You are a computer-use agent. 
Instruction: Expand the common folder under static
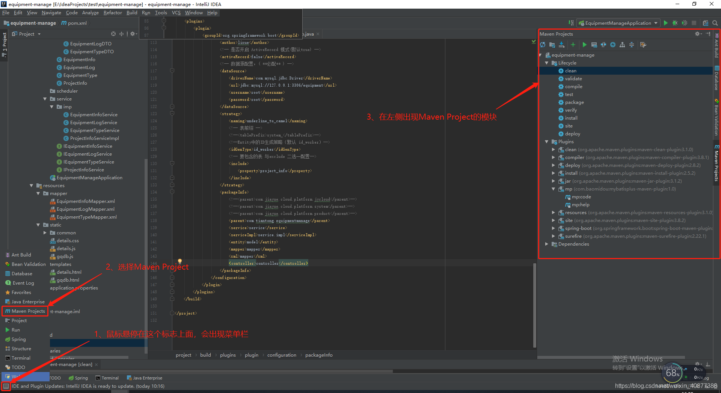point(45,233)
